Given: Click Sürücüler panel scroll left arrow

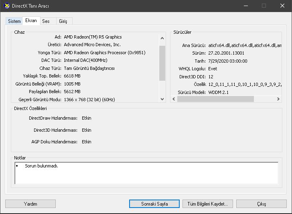Looking at the screenshot, I should pos(174,99).
